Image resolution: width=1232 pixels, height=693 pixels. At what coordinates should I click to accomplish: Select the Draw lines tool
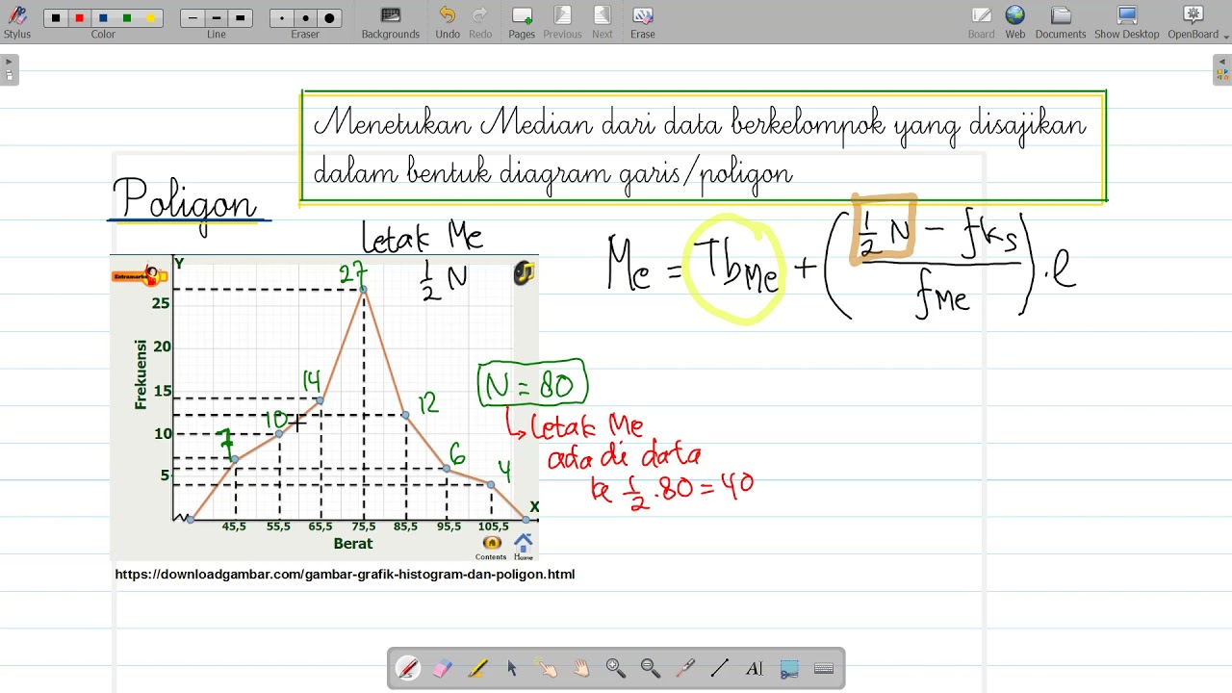tap(720, 668)
